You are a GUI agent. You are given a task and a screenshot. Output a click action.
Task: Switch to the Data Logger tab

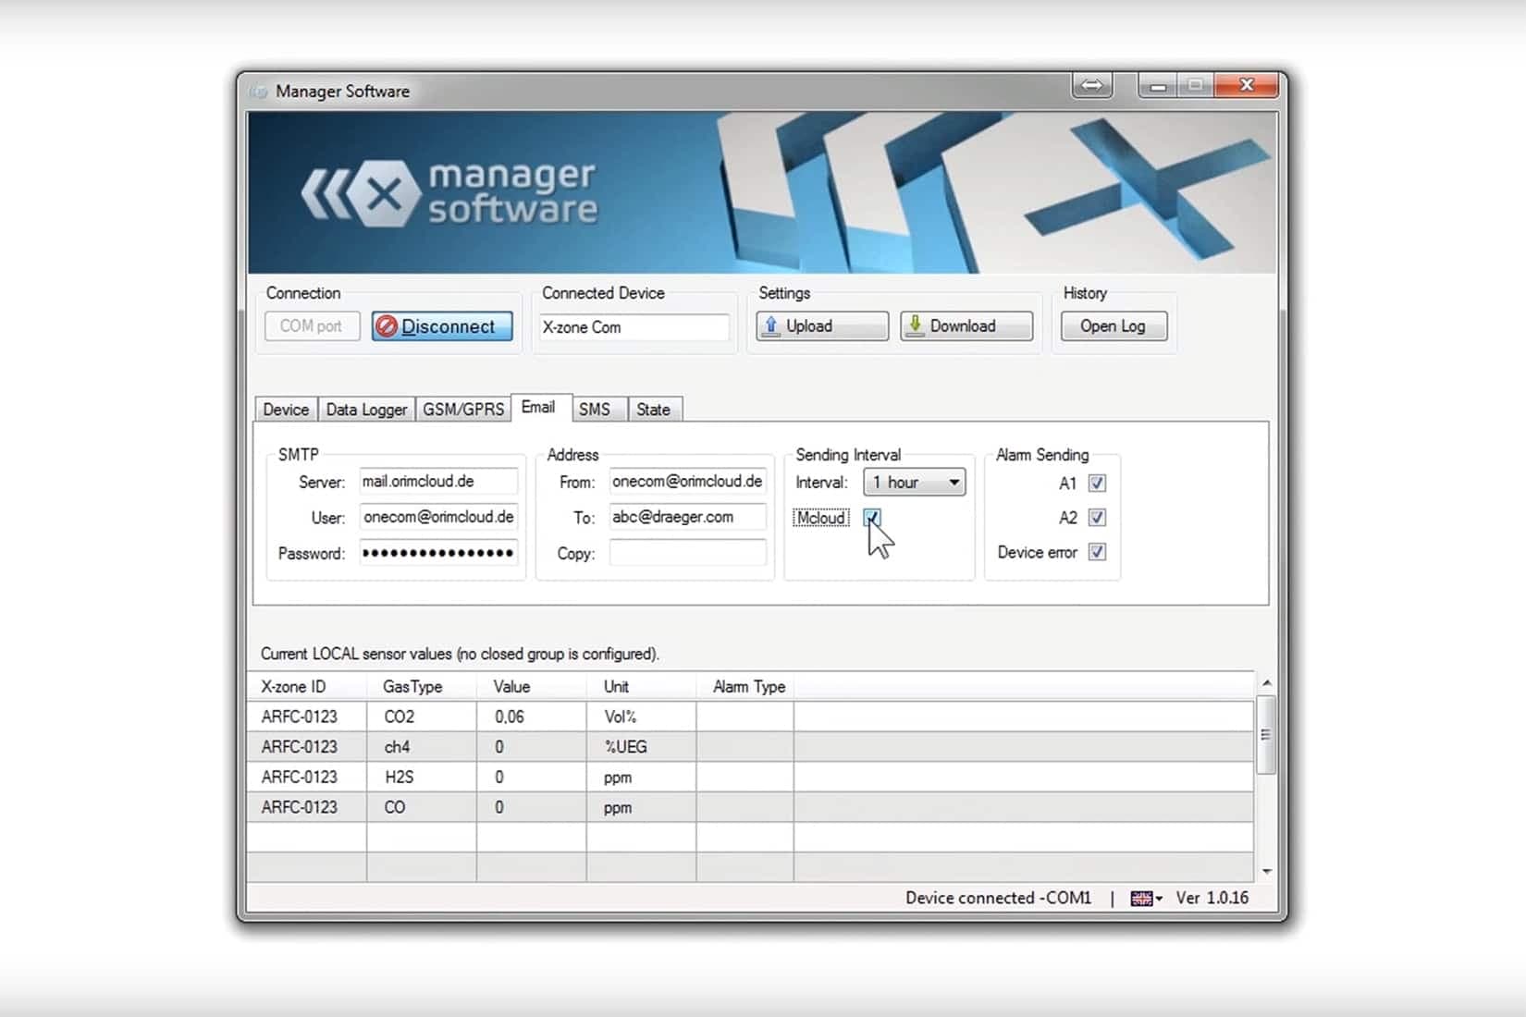coord(366,410)
